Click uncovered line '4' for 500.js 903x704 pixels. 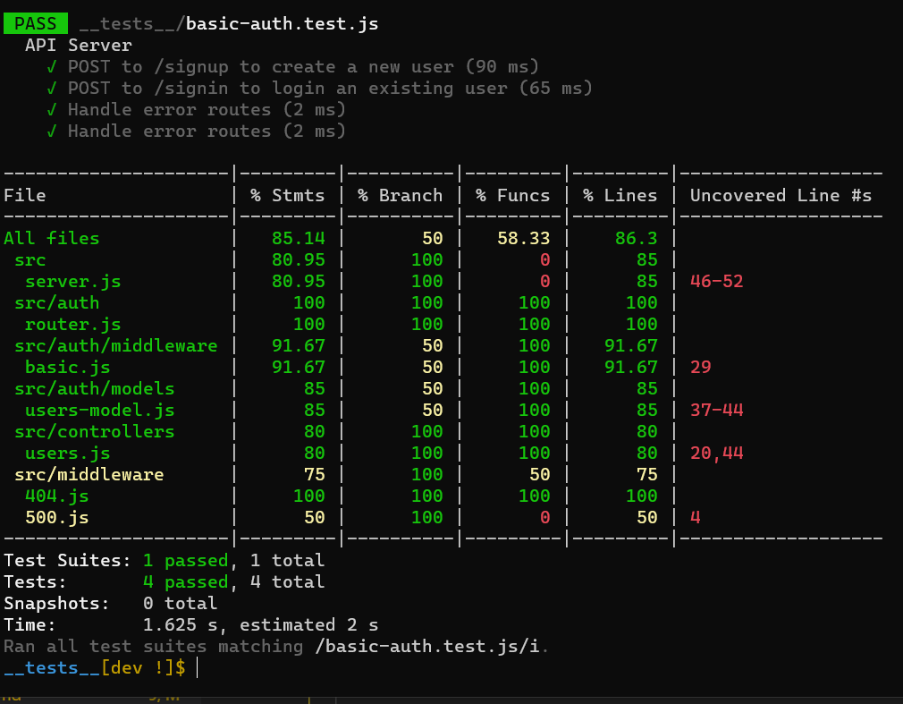[x=695, y=517]
